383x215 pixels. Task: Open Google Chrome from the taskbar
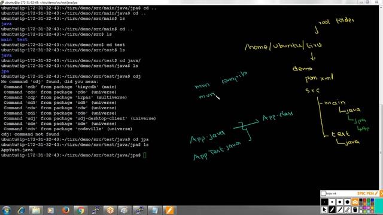point(80,210)
